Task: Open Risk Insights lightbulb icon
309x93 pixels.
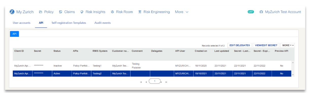Action: 82,12
